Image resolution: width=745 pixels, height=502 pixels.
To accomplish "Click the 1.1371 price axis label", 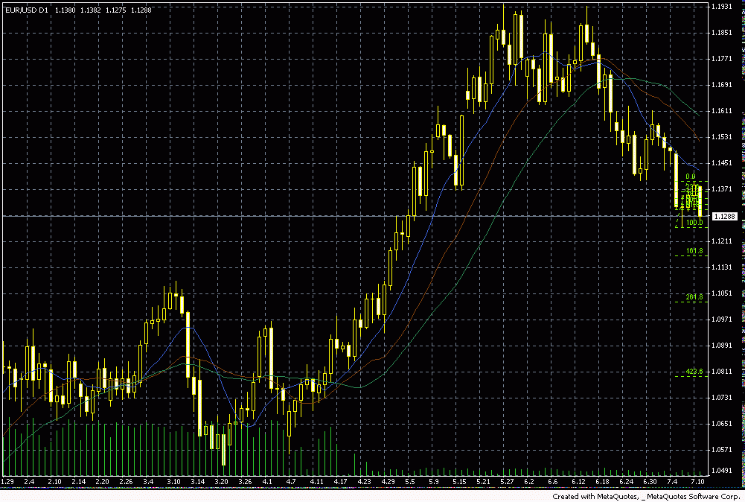I will 722,189.
